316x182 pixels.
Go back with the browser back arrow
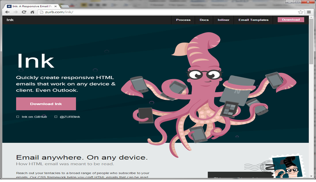pyautogui.click(x=7, y=12)
